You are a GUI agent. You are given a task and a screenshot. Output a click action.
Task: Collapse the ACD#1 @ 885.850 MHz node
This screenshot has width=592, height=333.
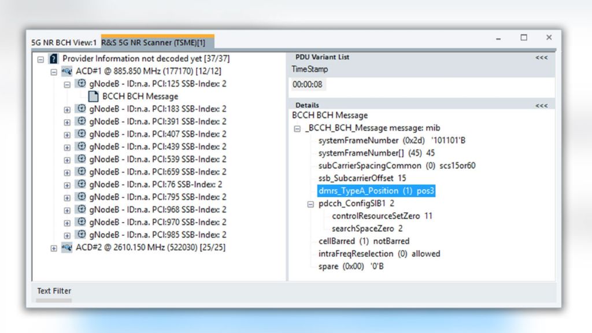[x=54, y=72]
